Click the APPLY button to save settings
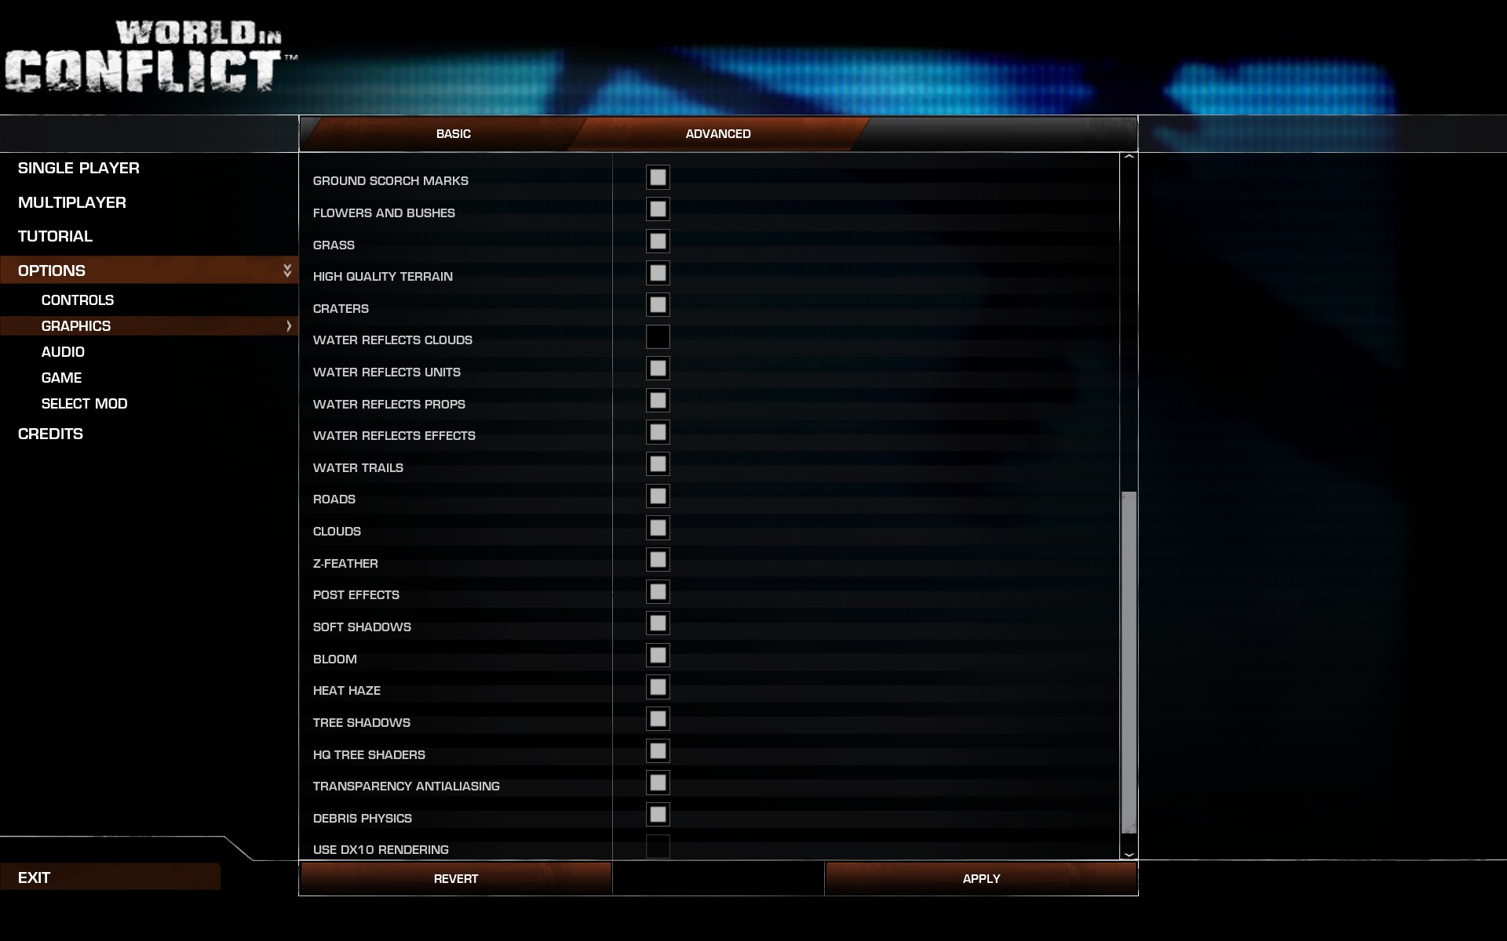Viewport: 1507px width, 941px height. (980, 878)
